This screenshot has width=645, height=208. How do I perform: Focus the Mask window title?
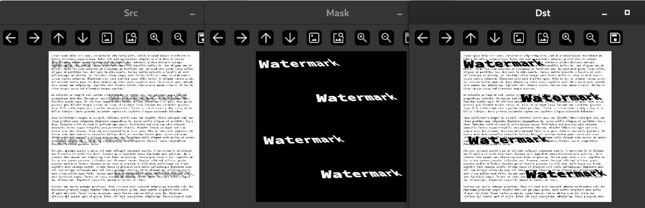(x=337, y=13)
